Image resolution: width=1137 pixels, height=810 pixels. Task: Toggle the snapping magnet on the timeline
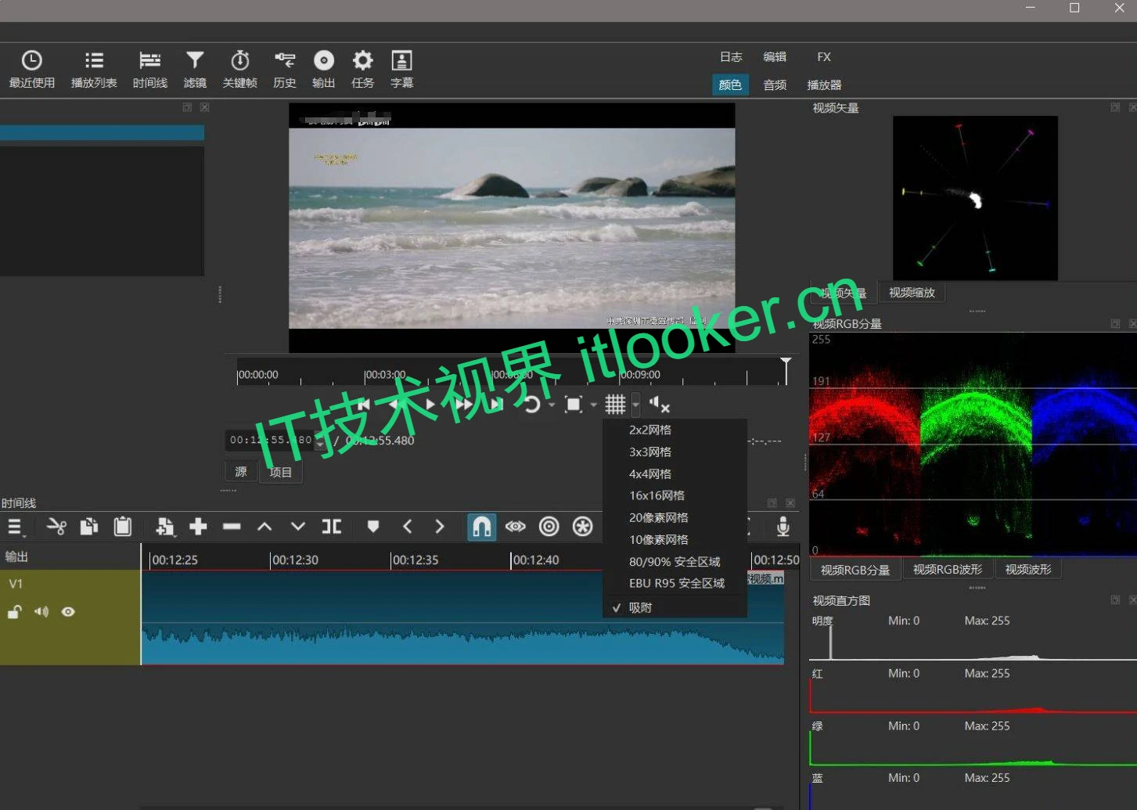tap(481, 527)
